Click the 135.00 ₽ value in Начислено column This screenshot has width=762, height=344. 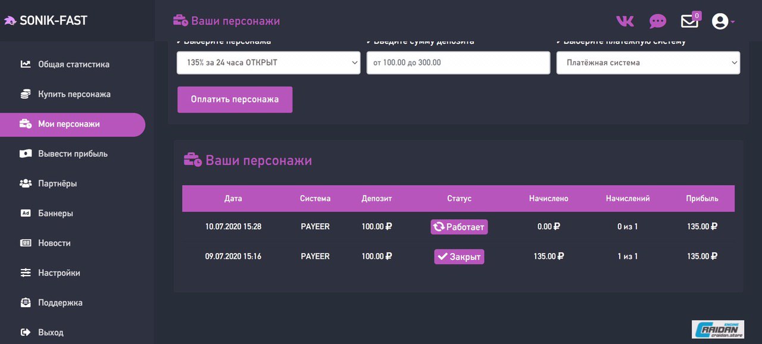(x=548, y=257)
